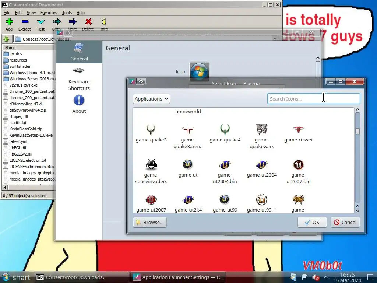Screen dimensions: 377x283
Task: Click Extract in the 7-Zip toolbar
Action: tap(25, 24)
